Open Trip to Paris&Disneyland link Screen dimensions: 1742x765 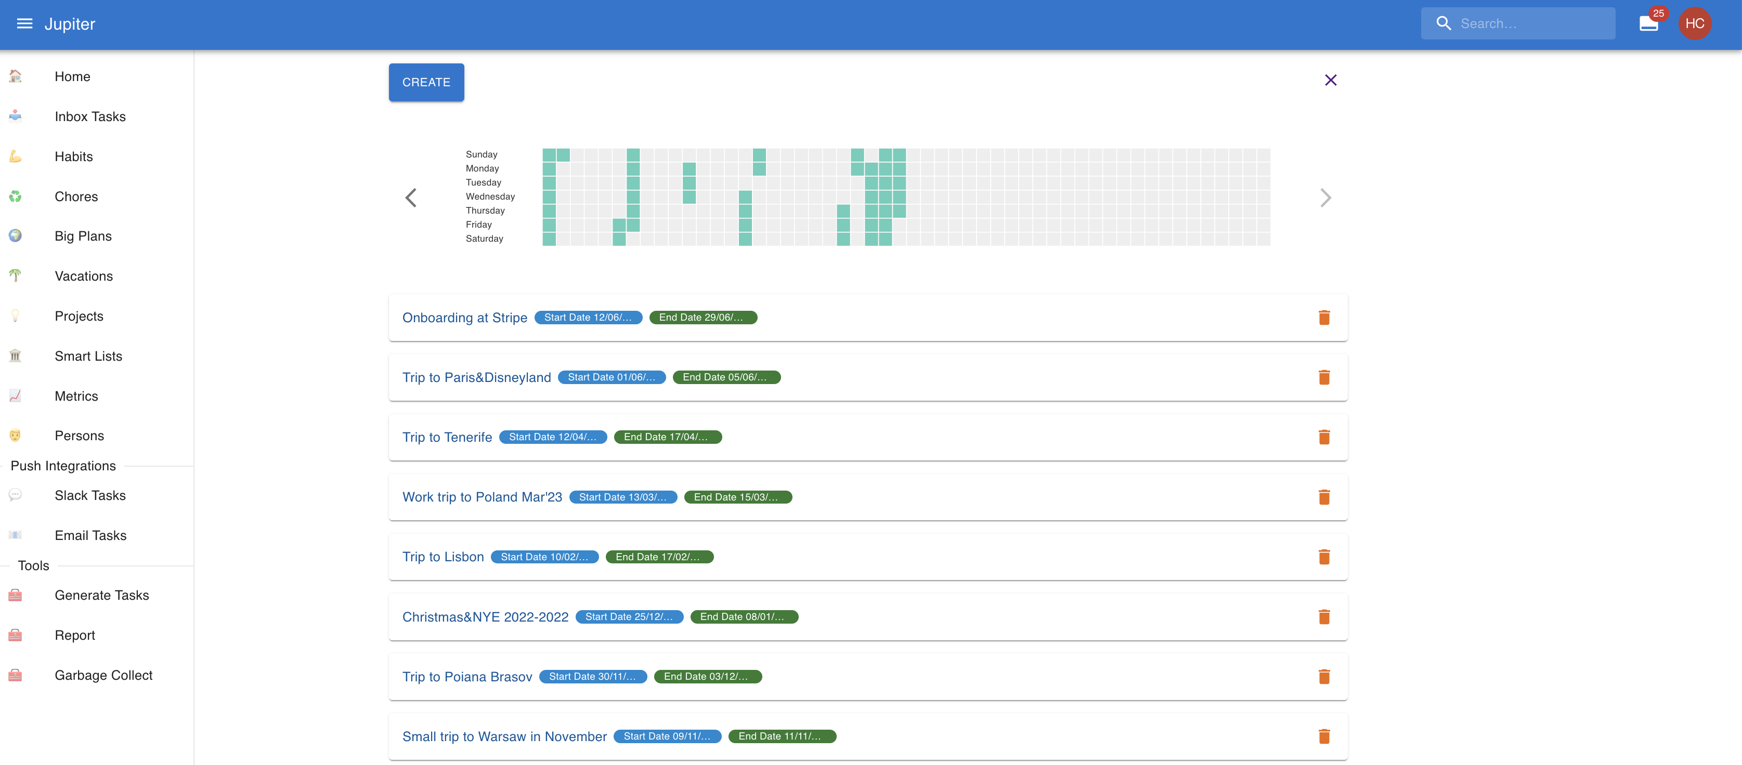476,377
